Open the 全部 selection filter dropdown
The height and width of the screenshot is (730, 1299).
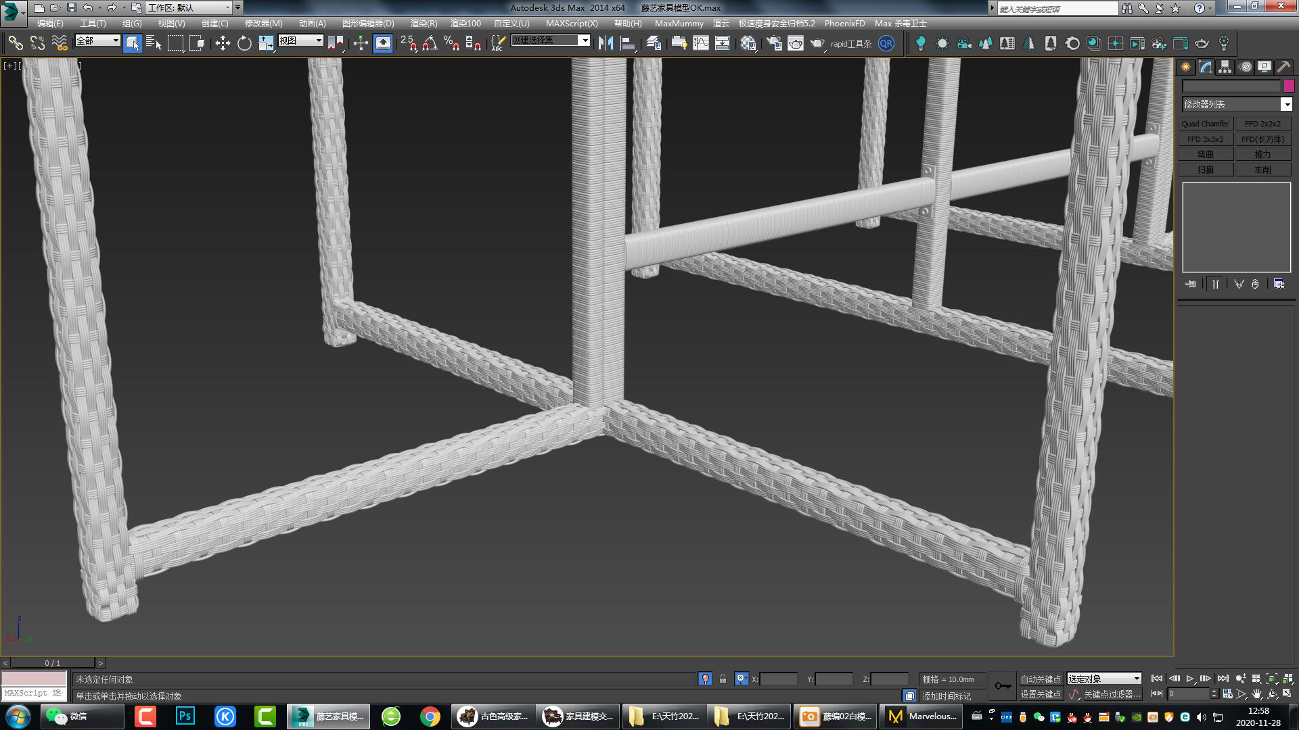tap(96, 41)
